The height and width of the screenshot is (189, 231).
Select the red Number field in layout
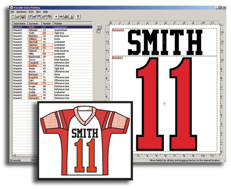point(164,104)
